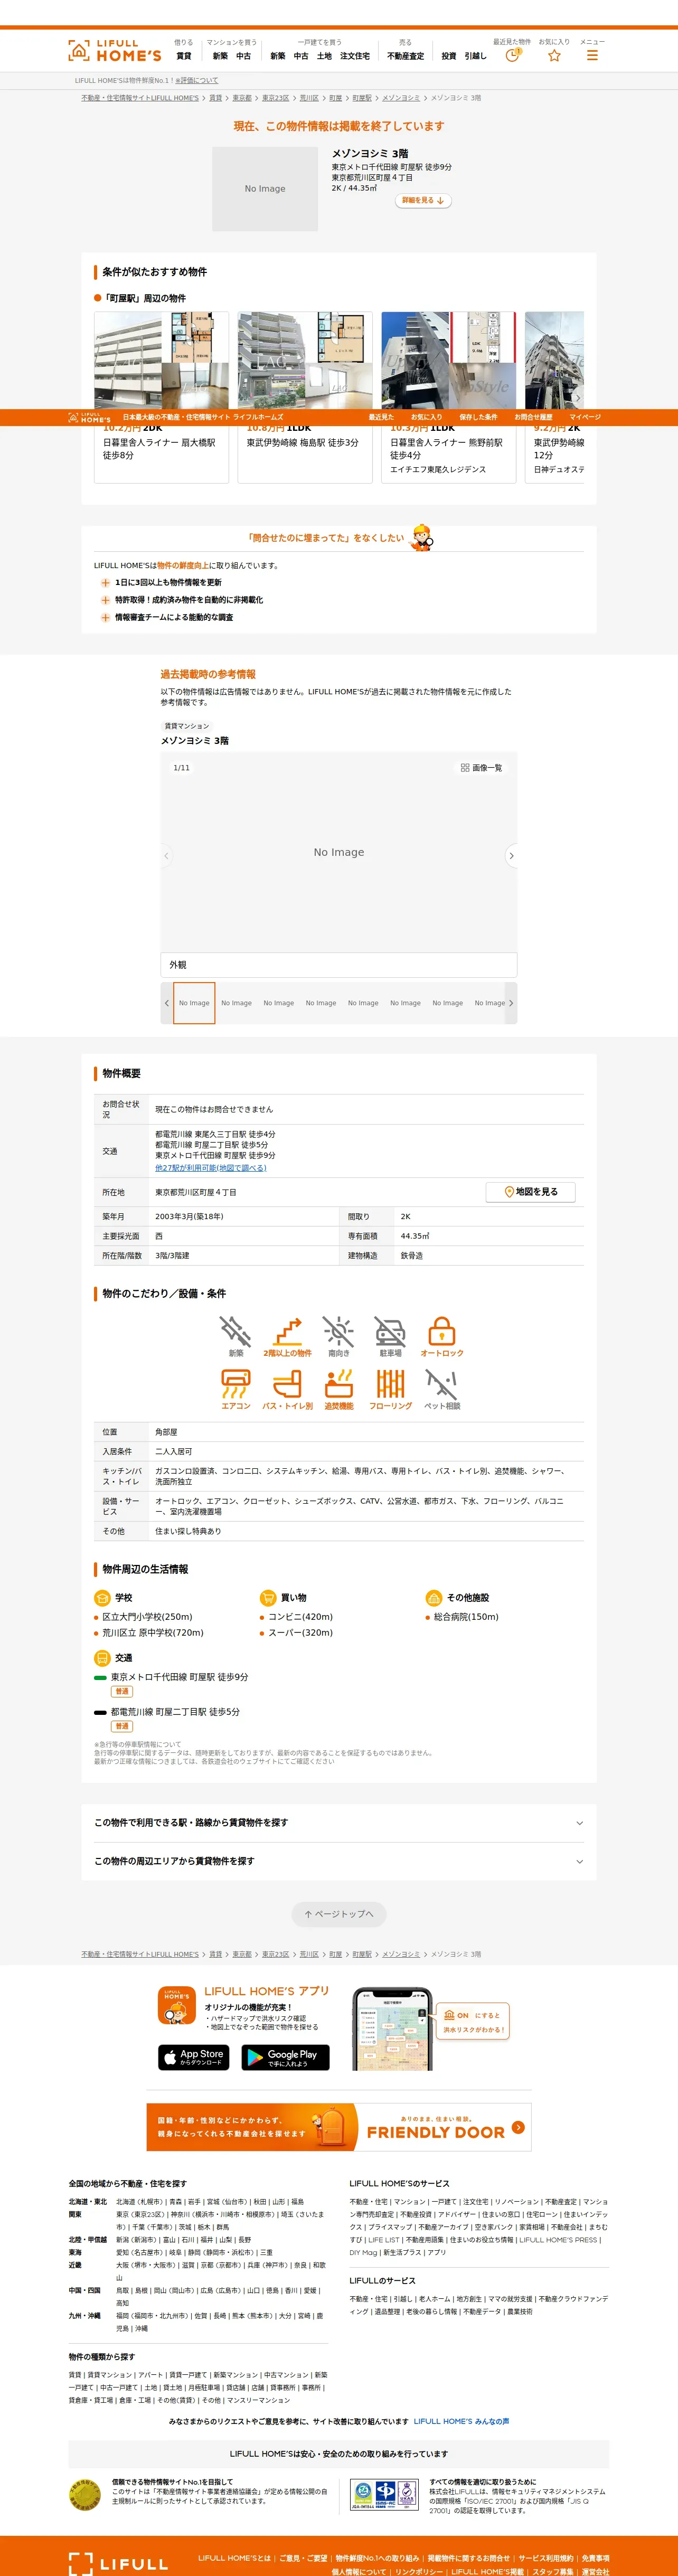678x2576 pixels.
Task: Expand 特許取得！成約済み物件を自動的に非掲載化 item
Action: click(x=181, y=600)
